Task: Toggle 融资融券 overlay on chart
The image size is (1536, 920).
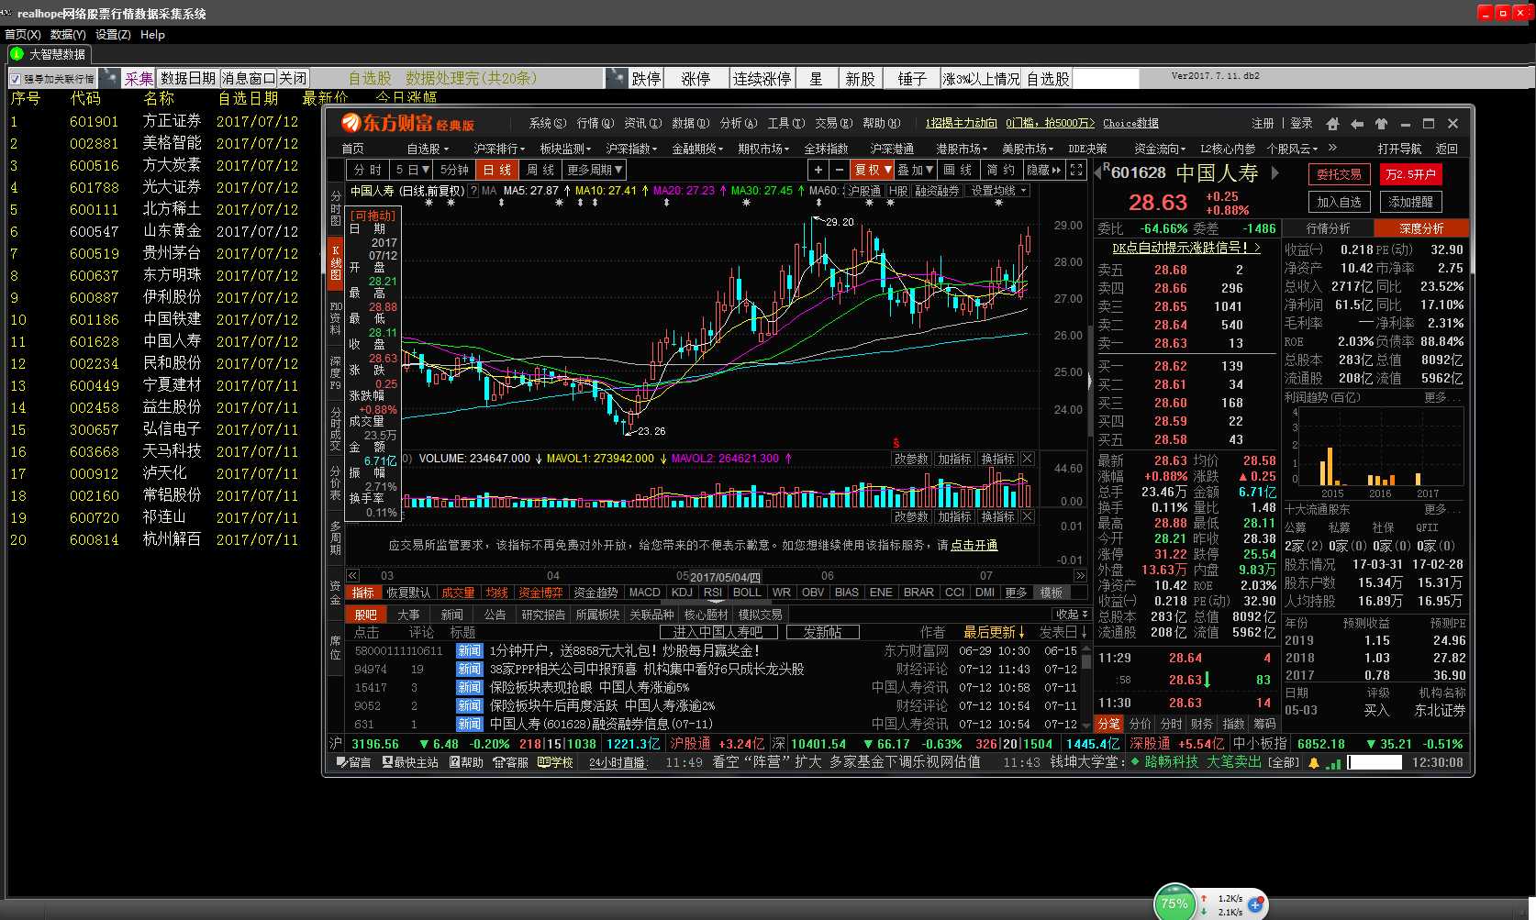Action: (x=937, y=191)
